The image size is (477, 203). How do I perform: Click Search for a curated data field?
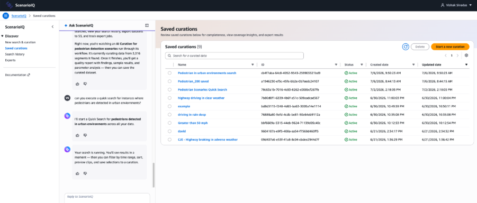point(234,56)
